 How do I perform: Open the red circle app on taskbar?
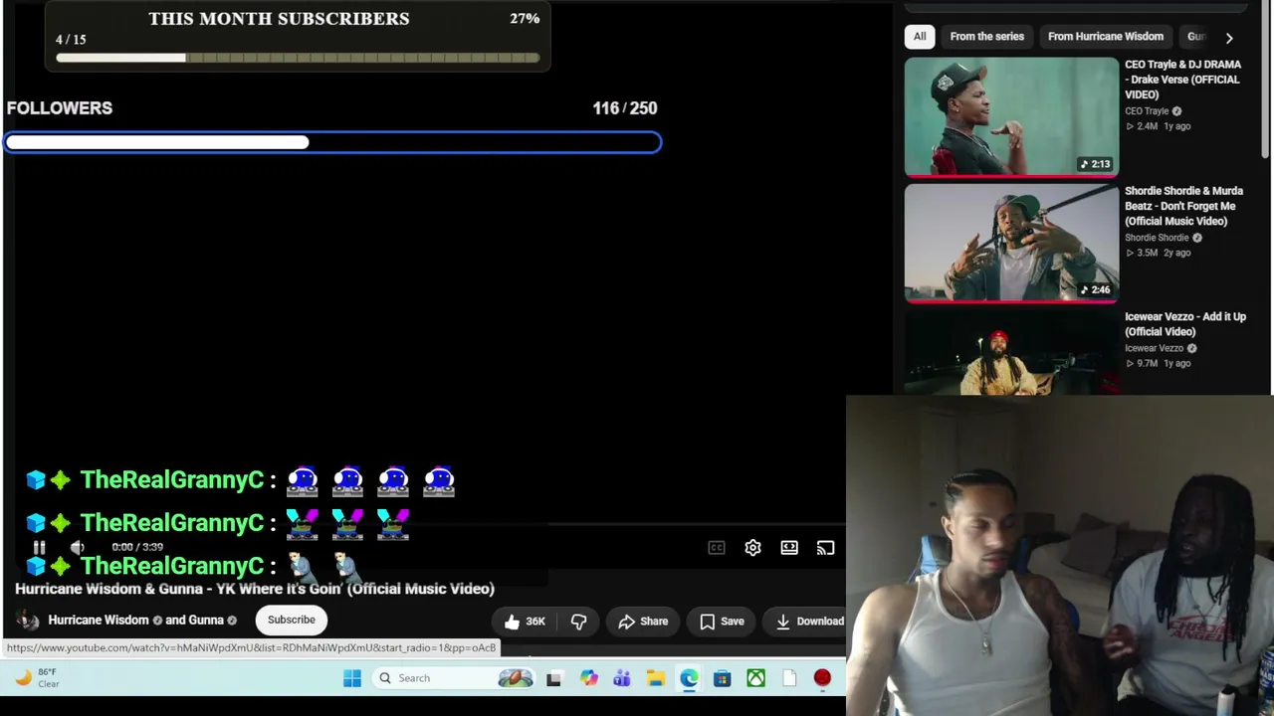pos(822,678)
